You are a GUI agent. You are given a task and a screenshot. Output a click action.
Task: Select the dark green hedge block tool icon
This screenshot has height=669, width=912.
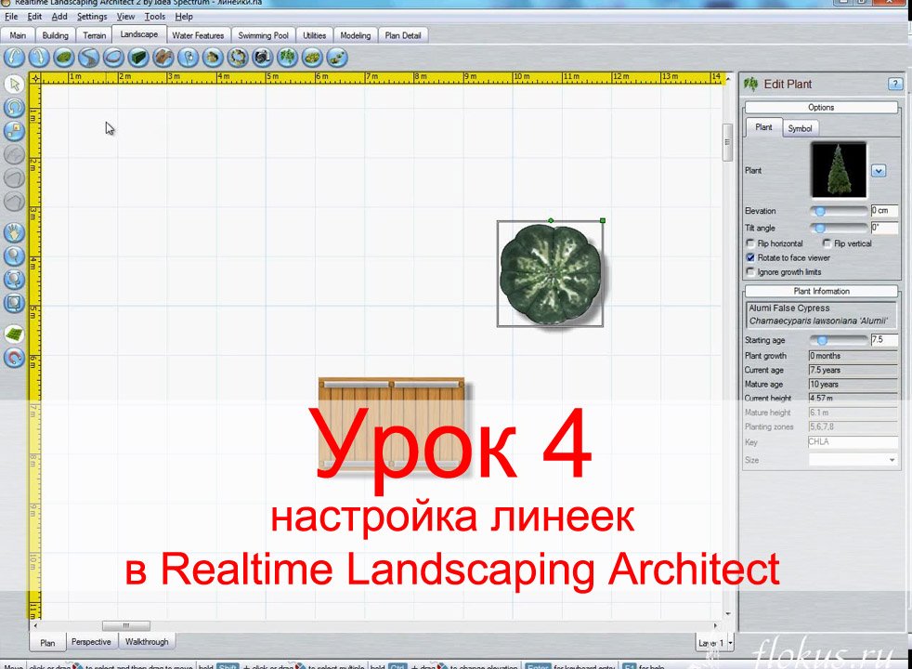point(138,58)
